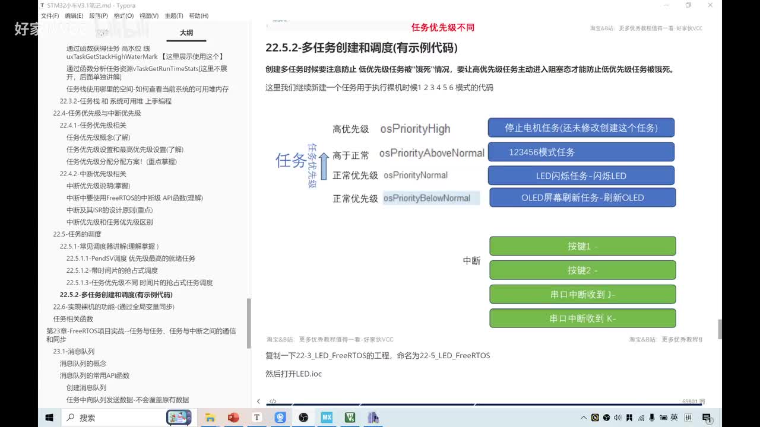Viewport: 760px width, 427px height.
Task: Open the 帮助(H) menu
Action: 198,16
